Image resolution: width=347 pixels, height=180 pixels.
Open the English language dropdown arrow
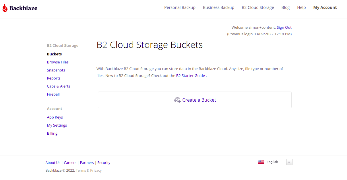[x=289, y=162]
